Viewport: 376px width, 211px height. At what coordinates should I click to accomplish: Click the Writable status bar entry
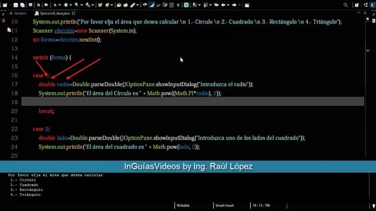(183, 205)
